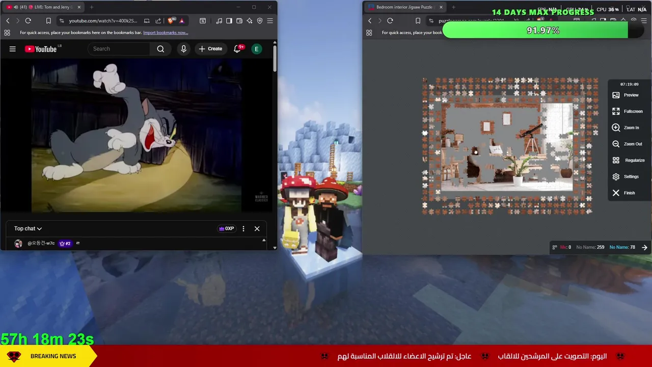
Task: Click the No Name: 259 score
Action: tap(590, 248)
